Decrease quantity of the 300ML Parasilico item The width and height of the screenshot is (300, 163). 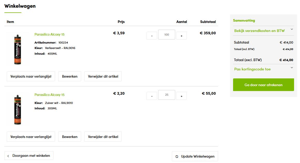pyautogui.click(x=152, y=96)
